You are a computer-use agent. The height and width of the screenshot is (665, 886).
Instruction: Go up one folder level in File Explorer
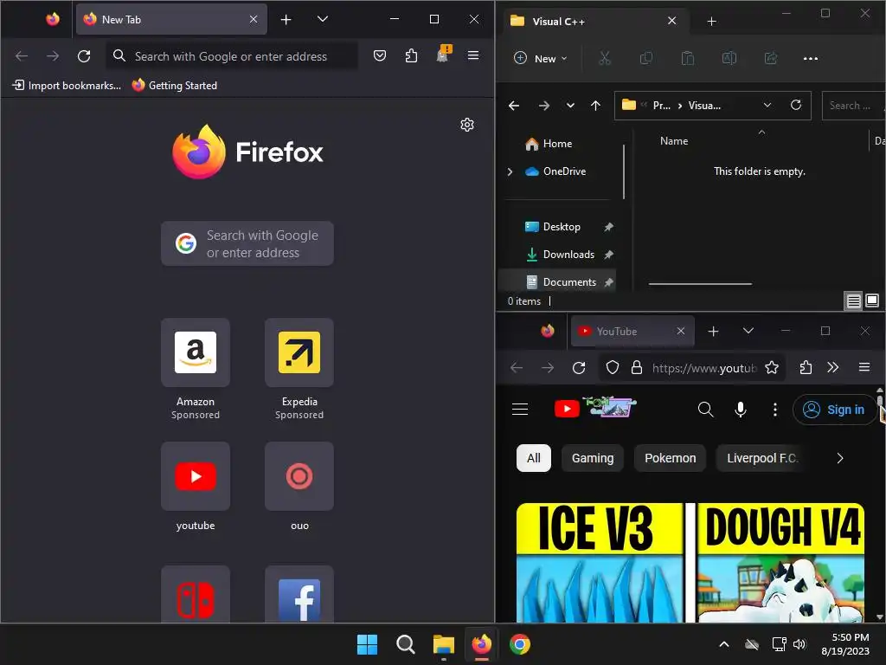pos(595,106)
